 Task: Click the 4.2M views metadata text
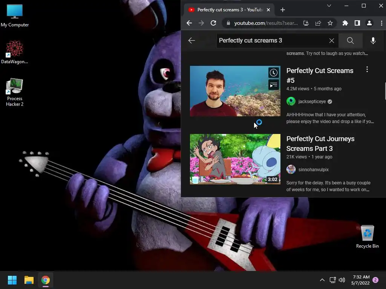click(298, 89)
